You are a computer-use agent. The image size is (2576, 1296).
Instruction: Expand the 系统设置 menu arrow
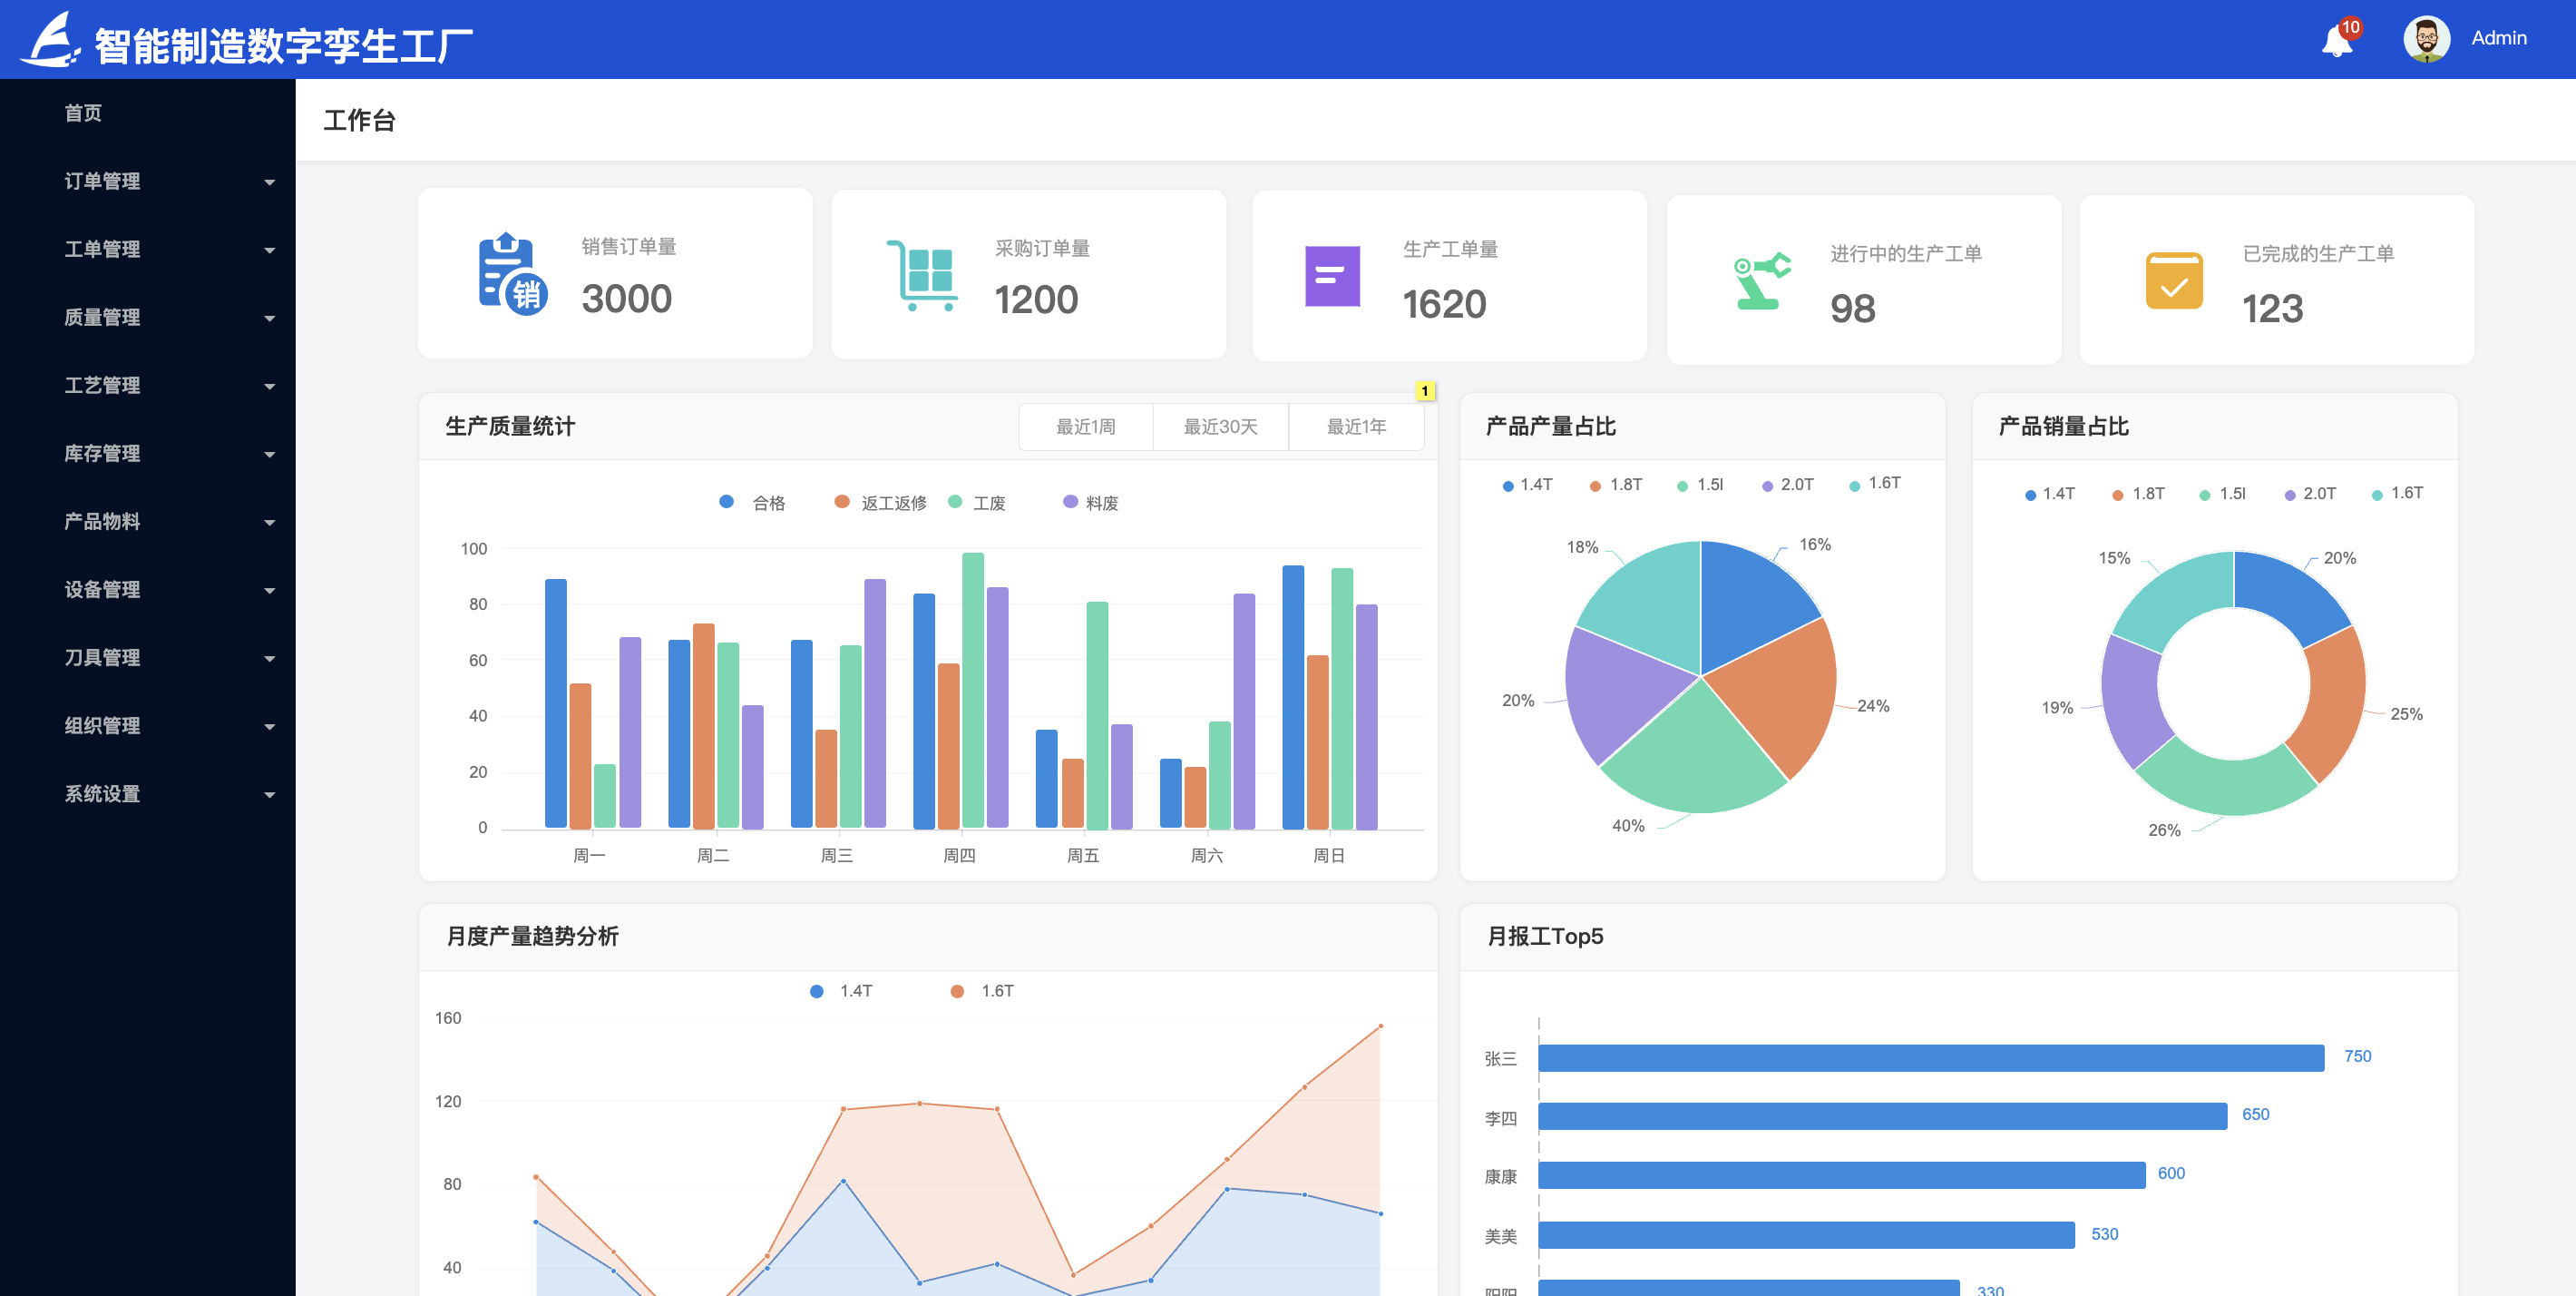coord(269,795)
